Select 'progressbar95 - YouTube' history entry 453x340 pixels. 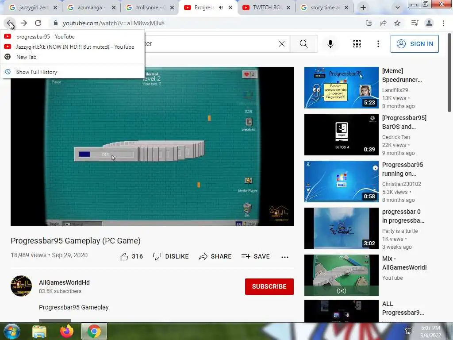click(x=72, y=37)
